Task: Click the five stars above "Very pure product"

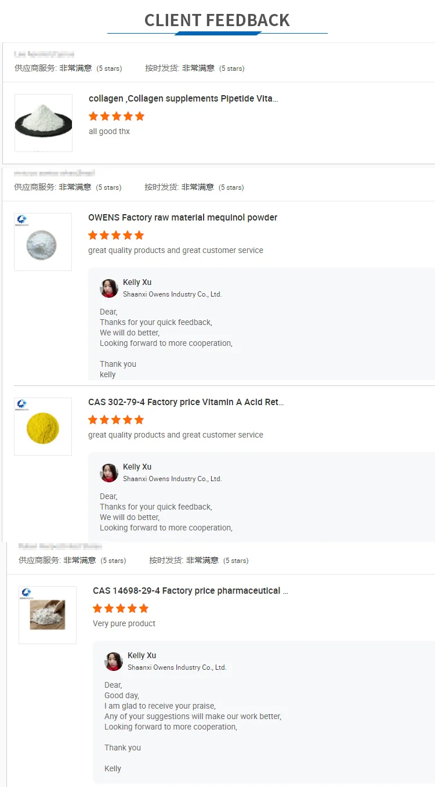Action: tap(120, 608)
